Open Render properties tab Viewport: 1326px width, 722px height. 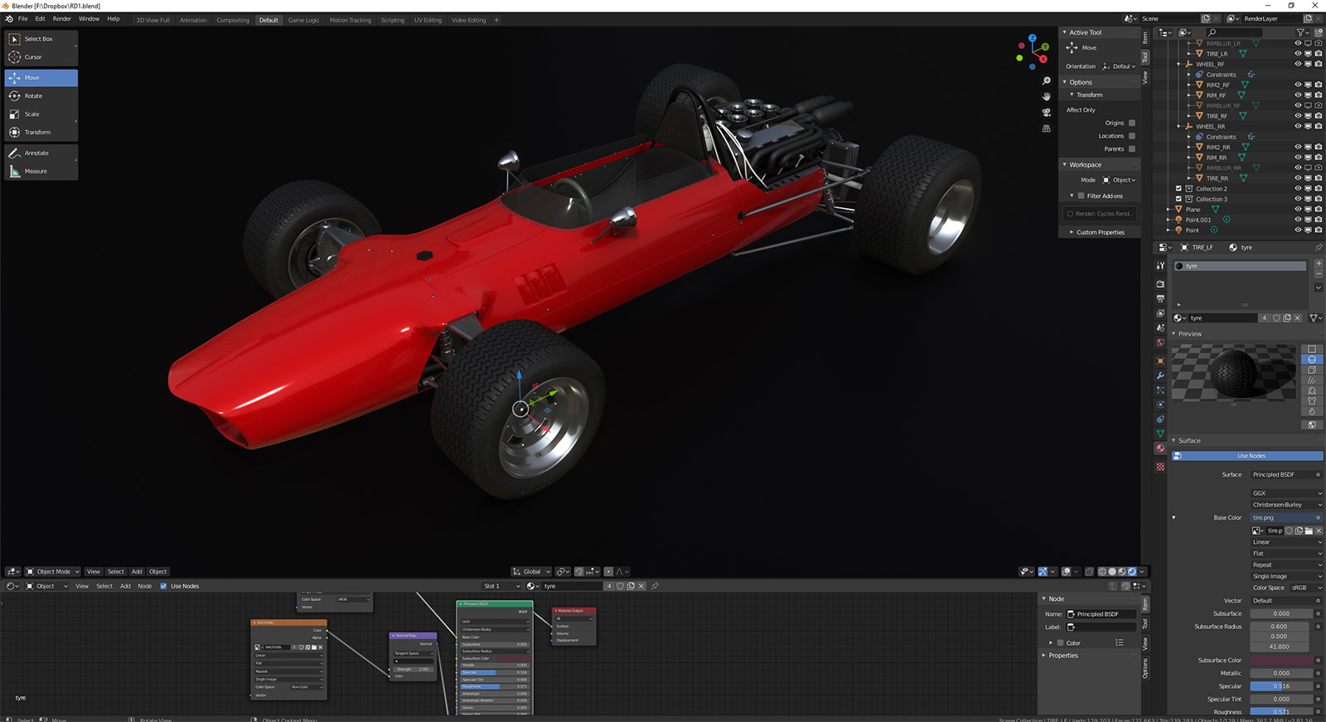[x=1160, y=284]
